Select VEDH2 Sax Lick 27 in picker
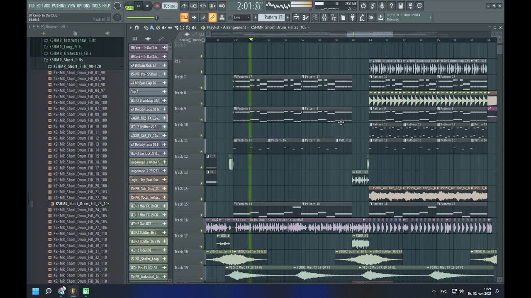This screenshot has height=298, width=531. 148,154
